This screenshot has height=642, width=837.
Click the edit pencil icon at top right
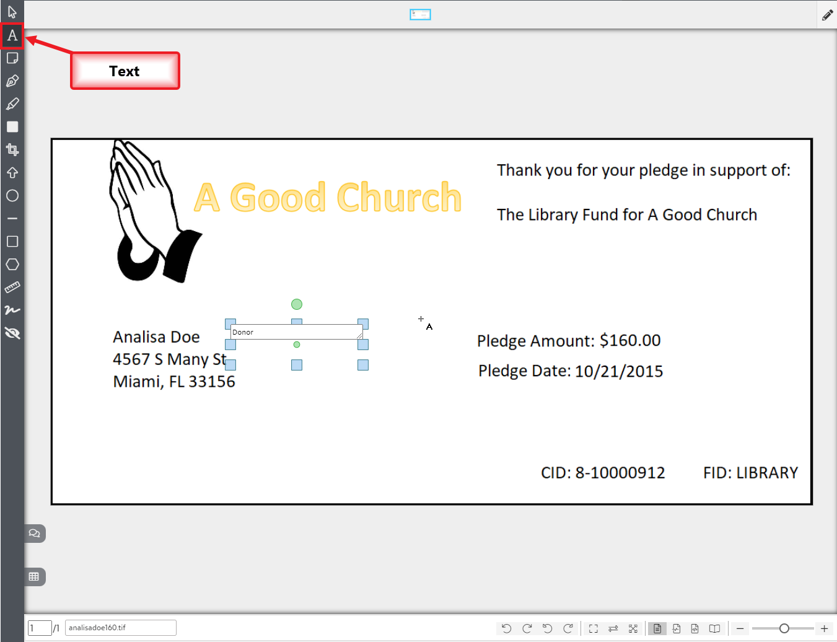[x=827, y=15]
